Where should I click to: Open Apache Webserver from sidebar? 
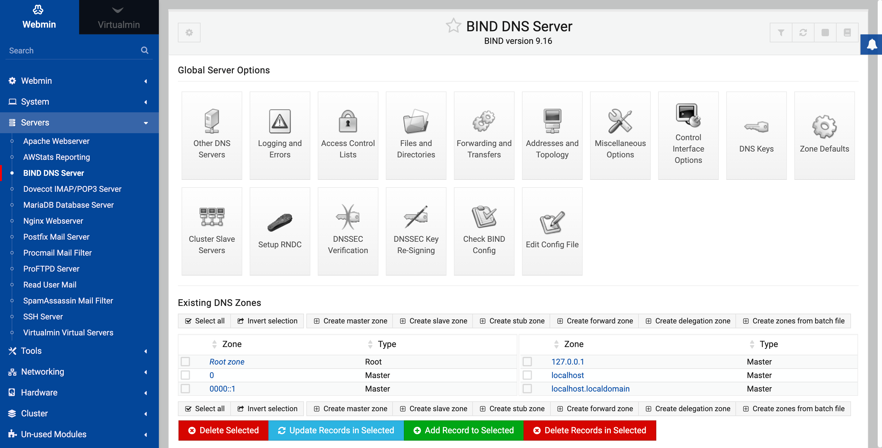pos(56,141)
